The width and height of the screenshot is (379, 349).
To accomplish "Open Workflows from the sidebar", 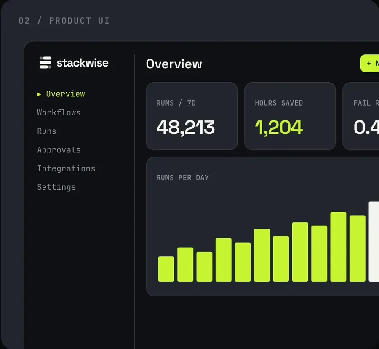I will pos(59,112).
